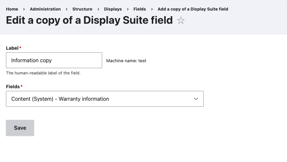The height and width of the screenshot is (162, 287).
Task: Open the Displays breadcrumb link
Action: (x=113, y=9)
